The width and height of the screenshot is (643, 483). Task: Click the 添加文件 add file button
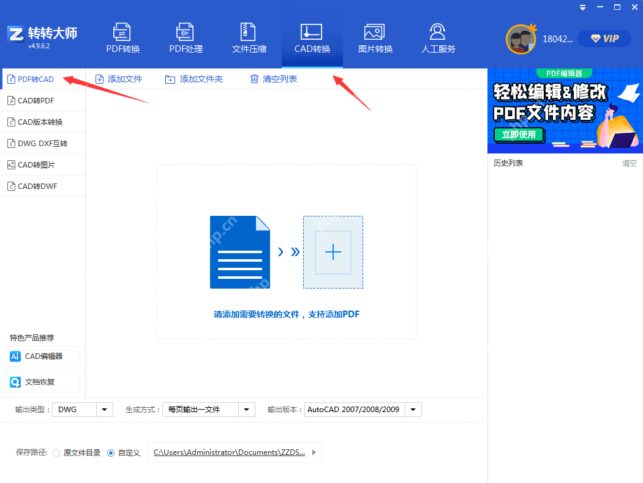[x=119, y=79]
